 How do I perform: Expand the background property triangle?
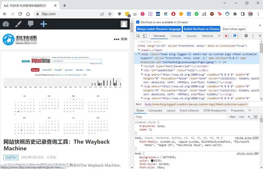pyautogui.click(x=158, y=157)
